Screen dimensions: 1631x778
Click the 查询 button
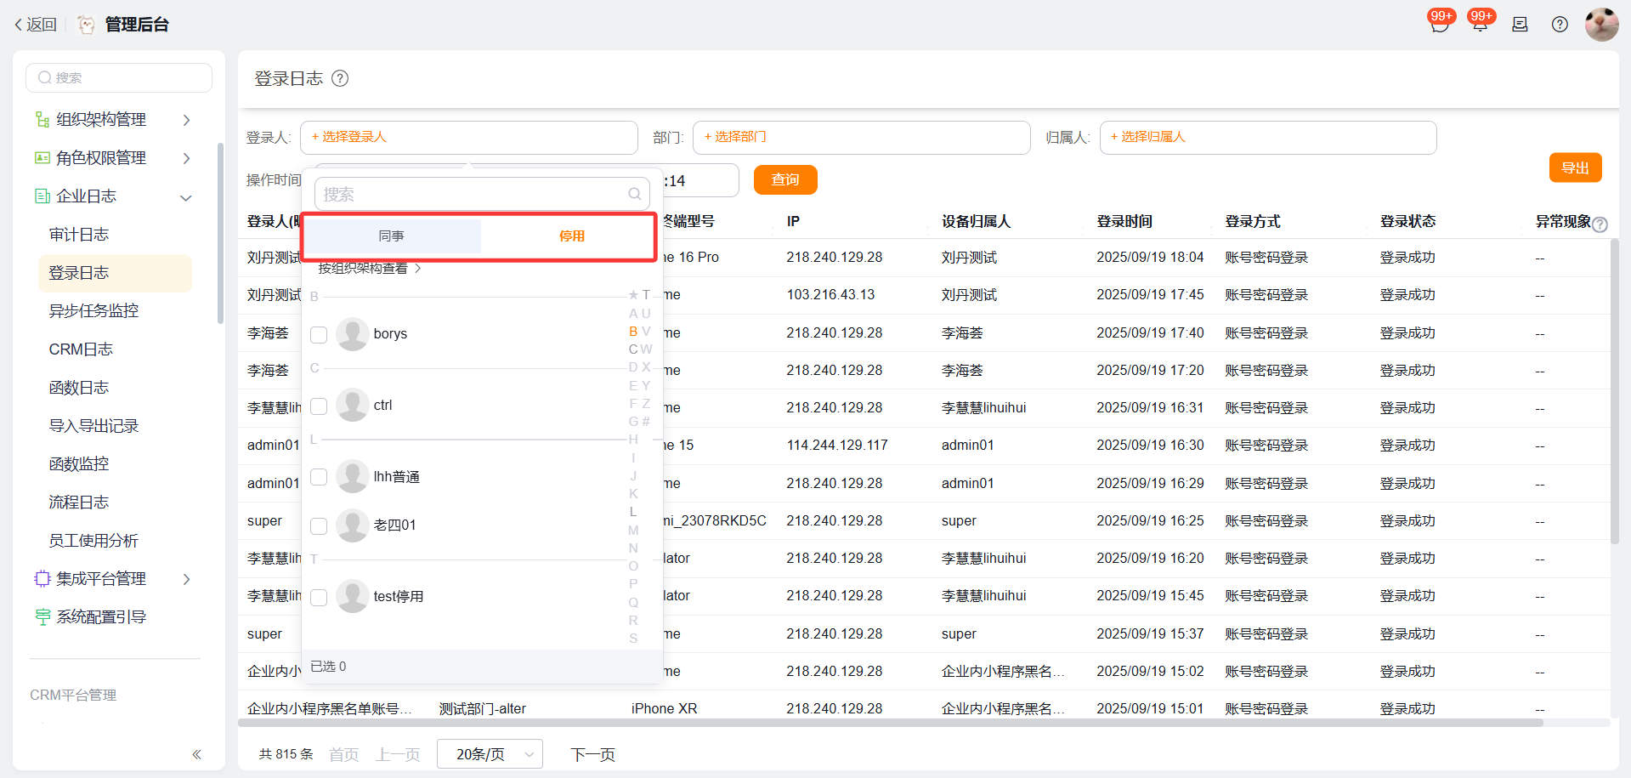click(784, 180)
